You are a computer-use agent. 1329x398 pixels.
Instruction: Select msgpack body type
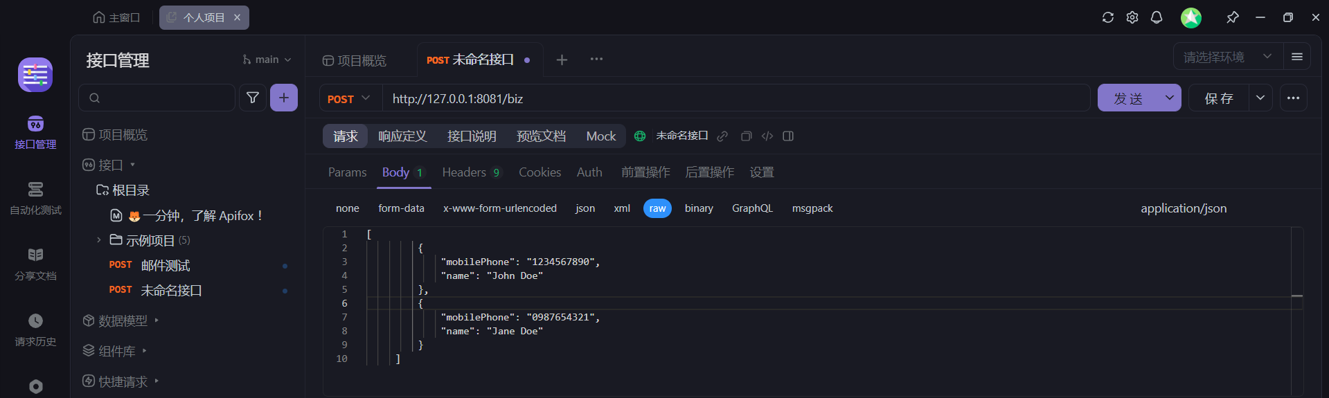pyautogui.click(x=812, y=208)
